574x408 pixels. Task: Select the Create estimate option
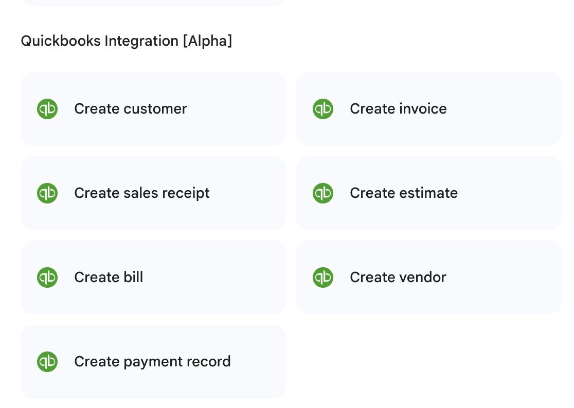404,193
